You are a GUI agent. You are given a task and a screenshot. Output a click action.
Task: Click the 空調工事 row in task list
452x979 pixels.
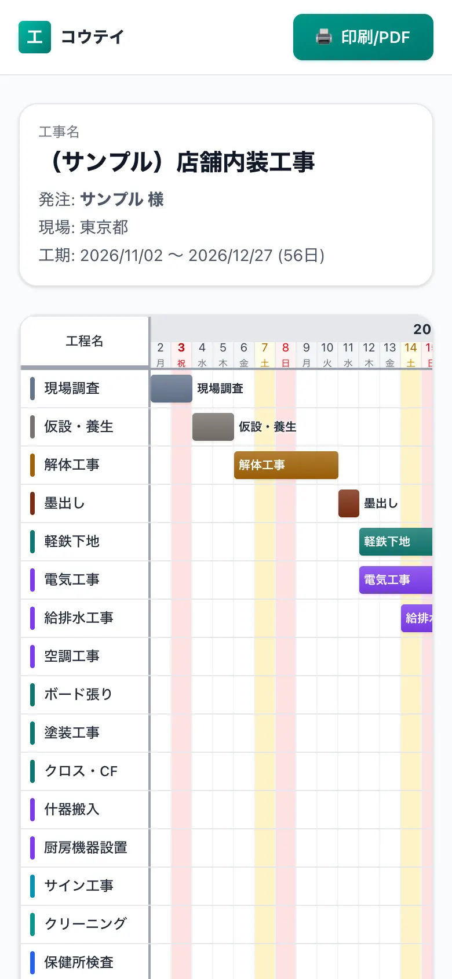[85, 657]
